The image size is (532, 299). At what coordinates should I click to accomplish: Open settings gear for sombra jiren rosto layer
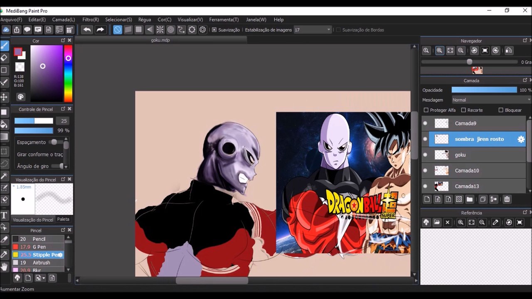point(521,139)
